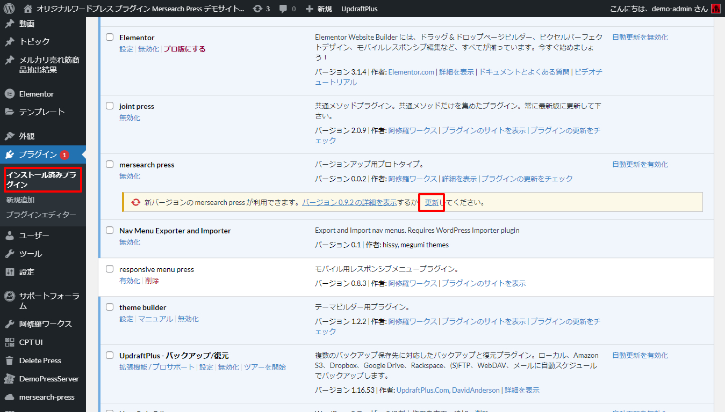Tick the responsive menu press checkbox
The width and height of the screenshot is (725, 412).
pyautogui.click(x=110, y=269)
